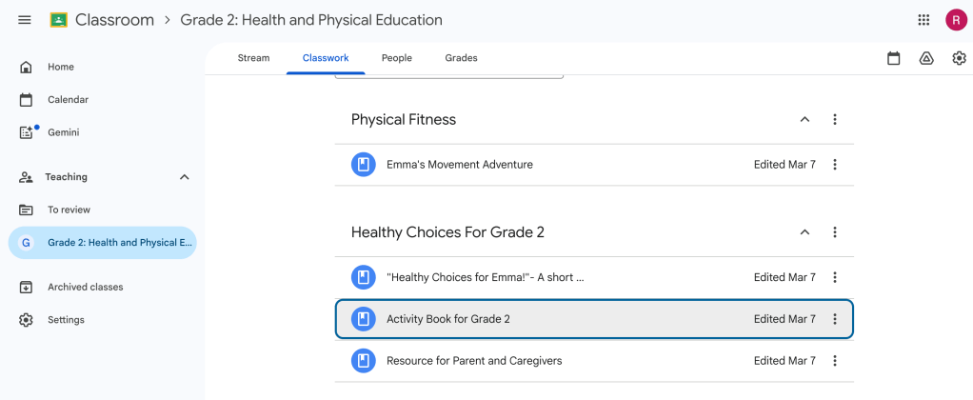Go to the Grades tab

(461, 58)
